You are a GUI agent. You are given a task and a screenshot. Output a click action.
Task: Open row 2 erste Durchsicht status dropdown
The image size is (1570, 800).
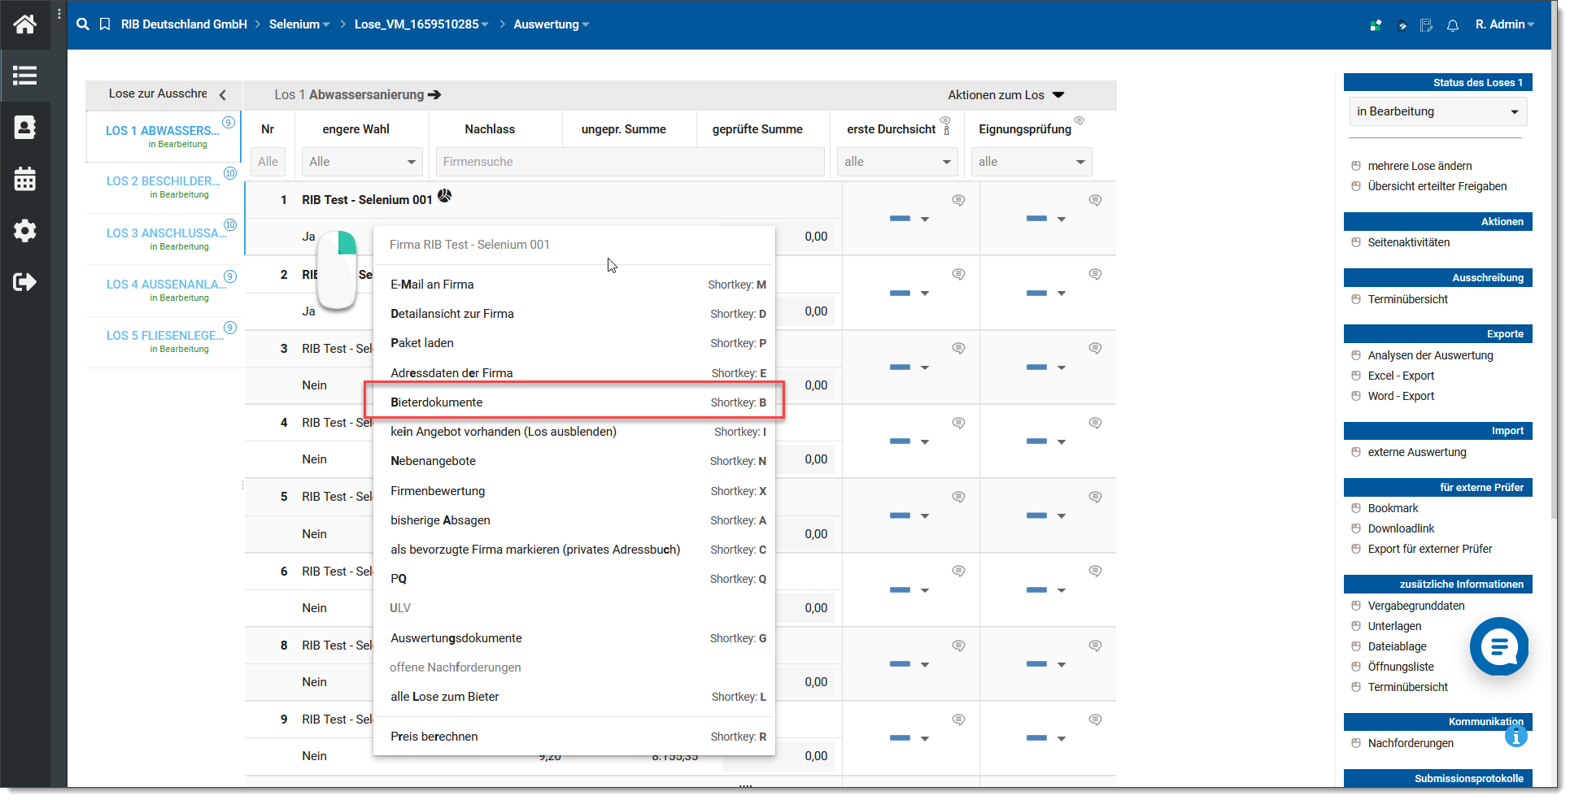(925, 293)
